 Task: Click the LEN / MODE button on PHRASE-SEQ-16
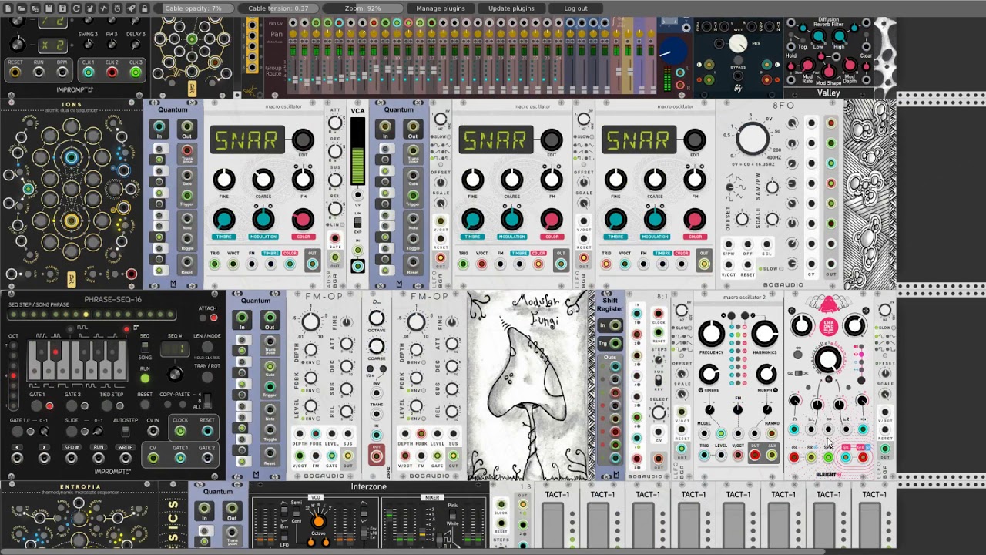coord(206,348)
